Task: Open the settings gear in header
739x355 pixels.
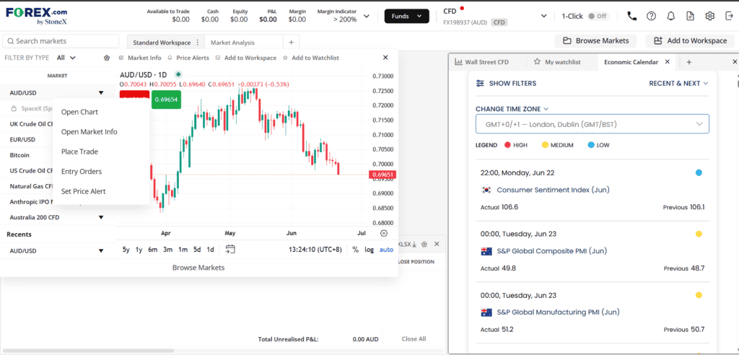Action: (x=710, y=16)
